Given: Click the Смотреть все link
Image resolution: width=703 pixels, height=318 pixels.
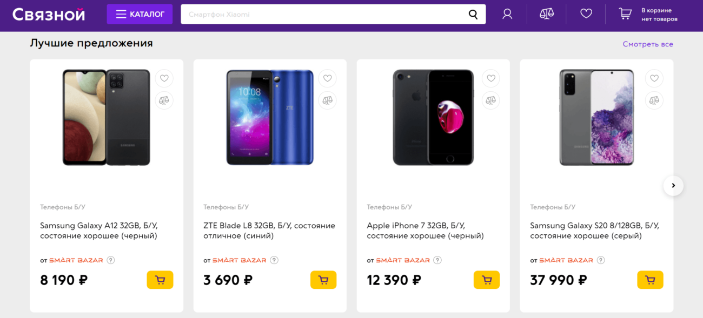Looking at the screenshot, I should point(648,44).
